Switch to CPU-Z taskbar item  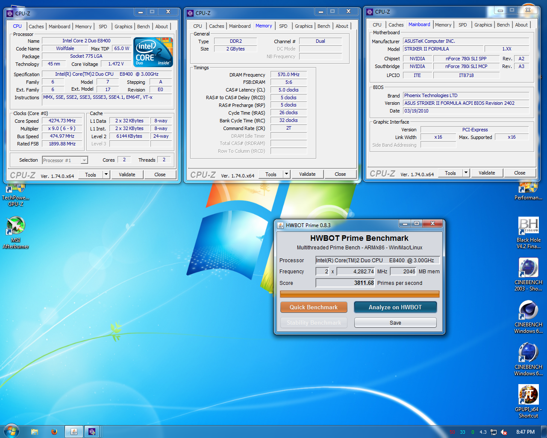(x=92, y=432)
